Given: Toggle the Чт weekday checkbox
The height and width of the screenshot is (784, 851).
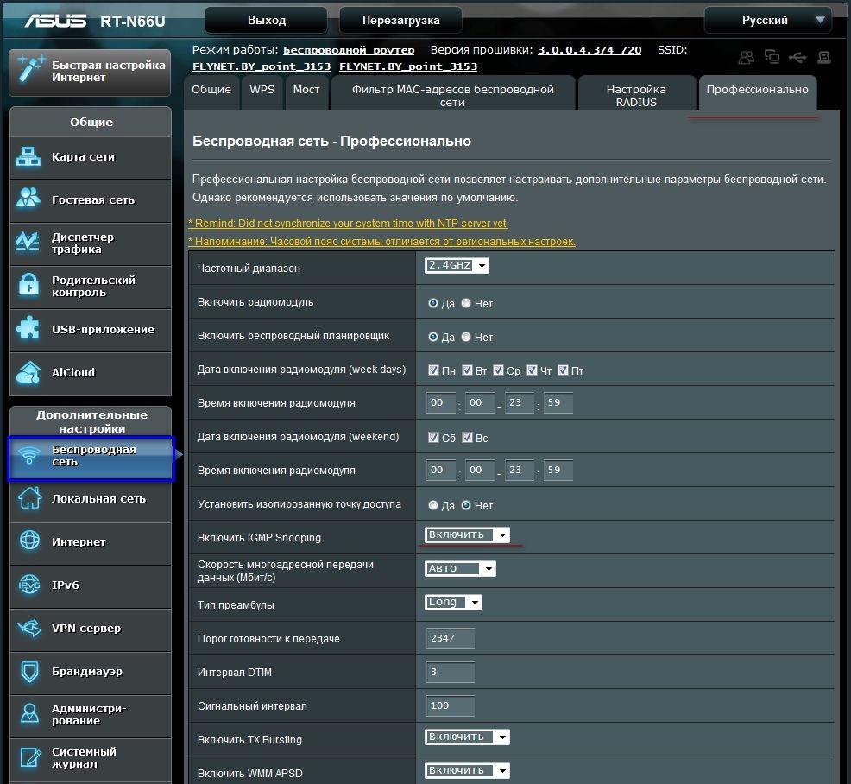Looking at the screenshot, I should (532, 370).
